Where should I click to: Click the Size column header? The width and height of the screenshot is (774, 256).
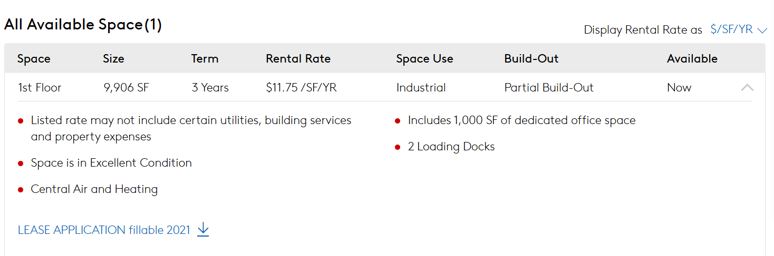[113, 59]
